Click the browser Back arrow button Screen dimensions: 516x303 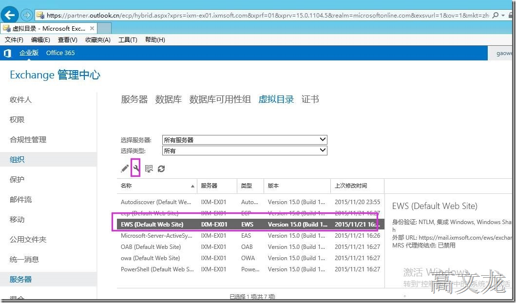point(10,15)
